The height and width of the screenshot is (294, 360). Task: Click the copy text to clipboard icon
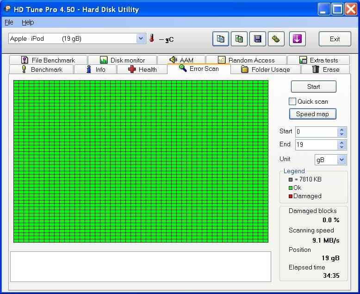[221, 39]
